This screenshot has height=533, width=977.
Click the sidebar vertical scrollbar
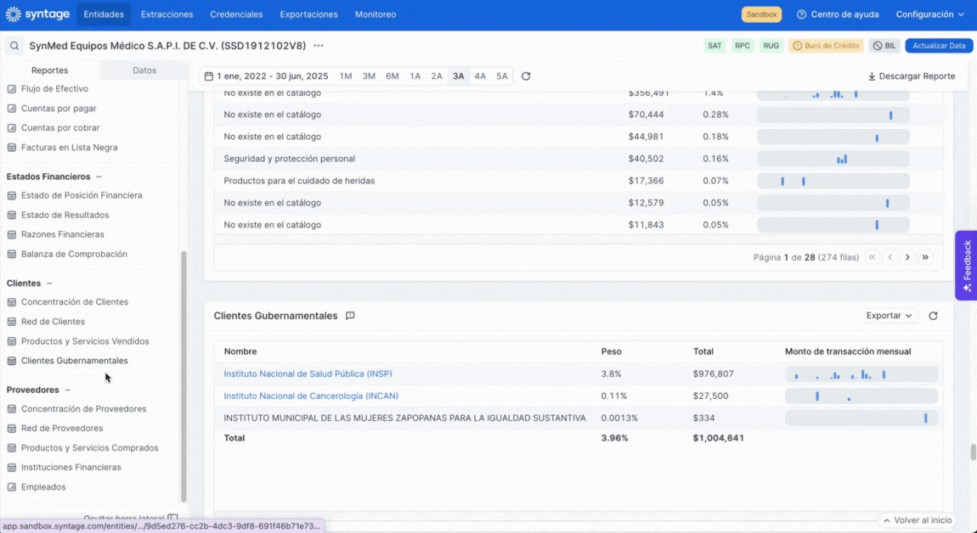coord(184,376)
